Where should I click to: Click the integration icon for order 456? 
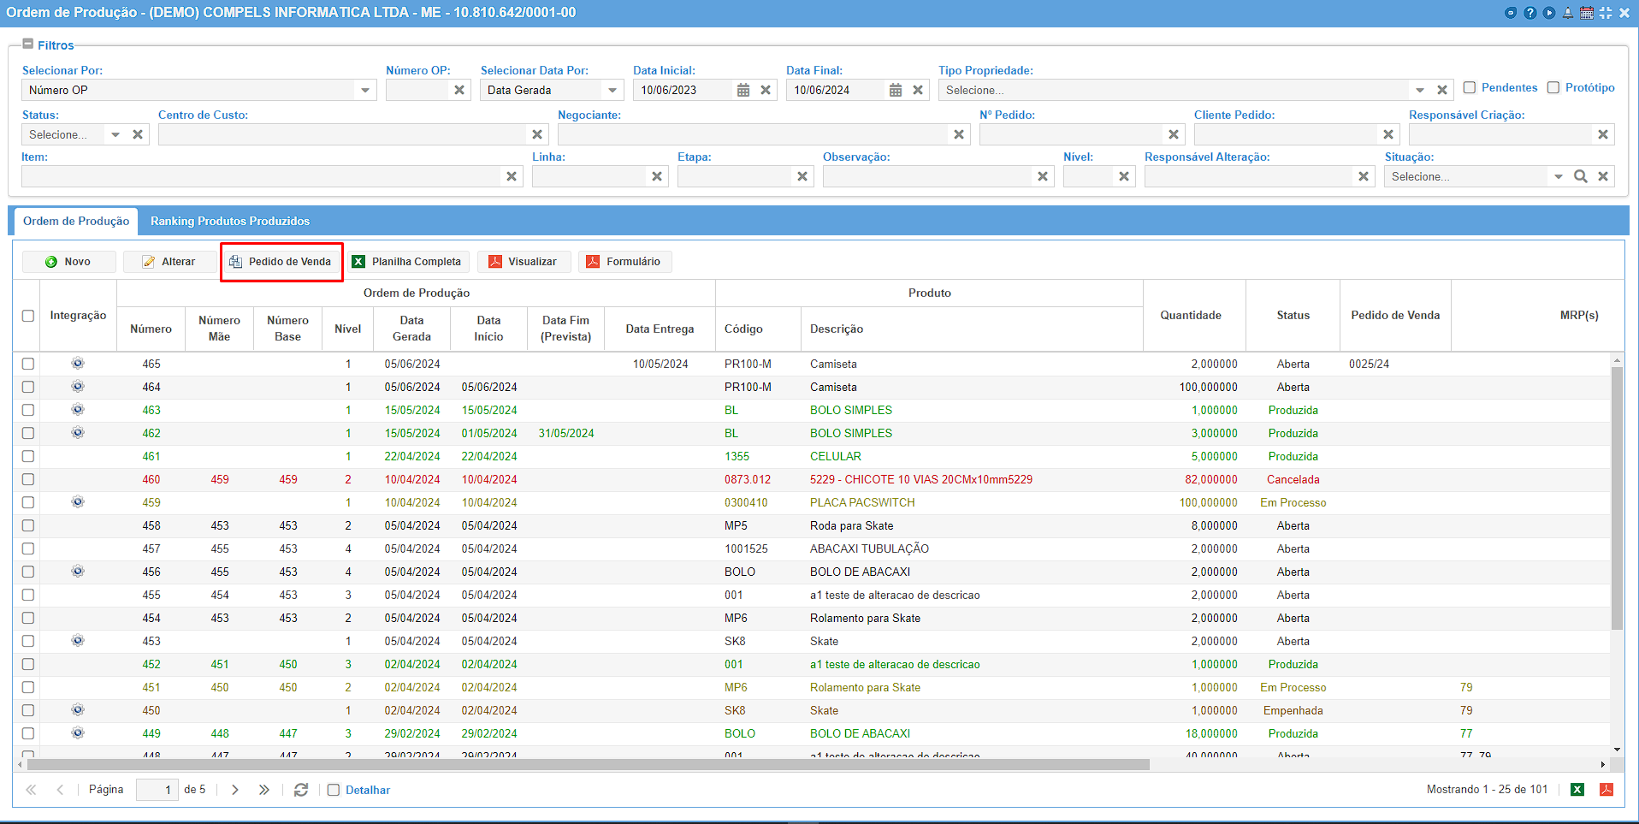78,572
